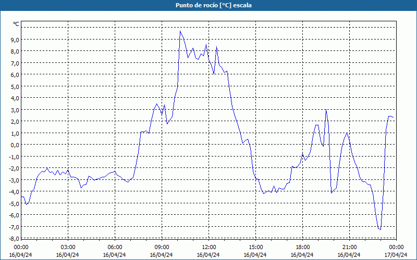This screenshot has height=260, width=417.
Task: Click the 'Punto de rocío [°C] escala' title
Action: [214, 5]
